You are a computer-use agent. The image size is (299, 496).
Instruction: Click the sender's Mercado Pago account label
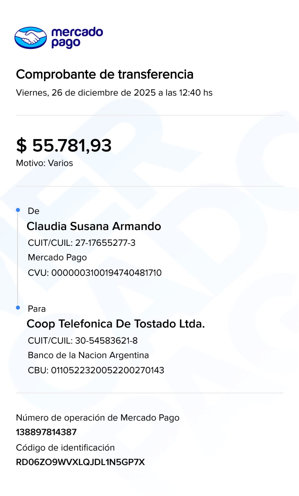pyautogui.click(x=57, y=257)
